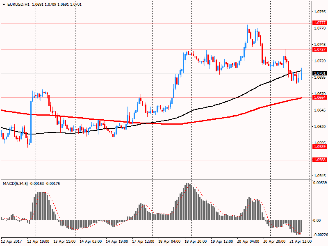This screenshot has height=246, width=328.
Task: Open the EURUSD,H1 chart dropdown arrow
Action: (4, 5)
